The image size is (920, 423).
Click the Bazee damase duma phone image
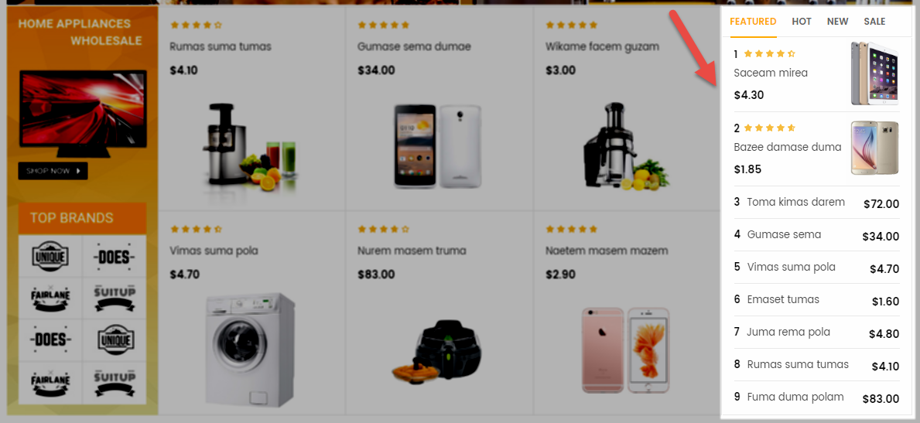[x=875, y=148]
